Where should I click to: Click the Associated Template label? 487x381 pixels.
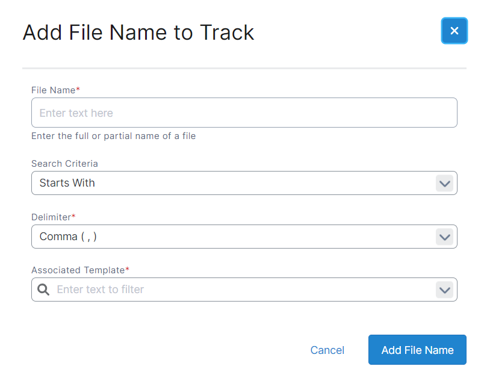point(78,270)
